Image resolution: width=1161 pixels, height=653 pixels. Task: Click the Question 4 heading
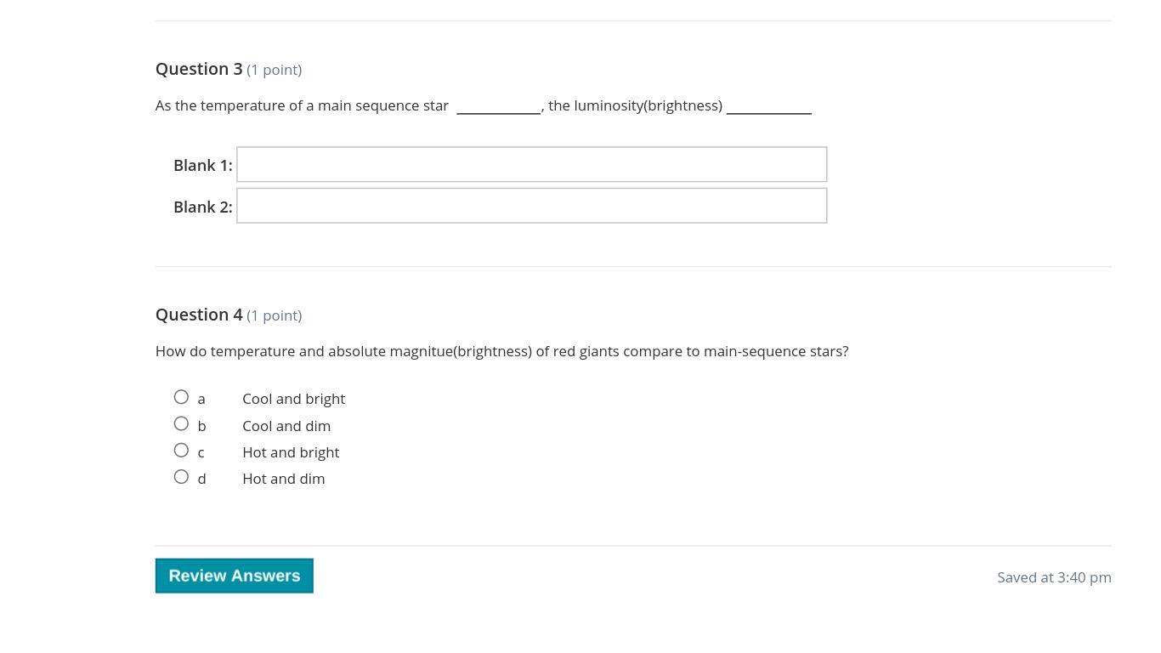[199, 315]
